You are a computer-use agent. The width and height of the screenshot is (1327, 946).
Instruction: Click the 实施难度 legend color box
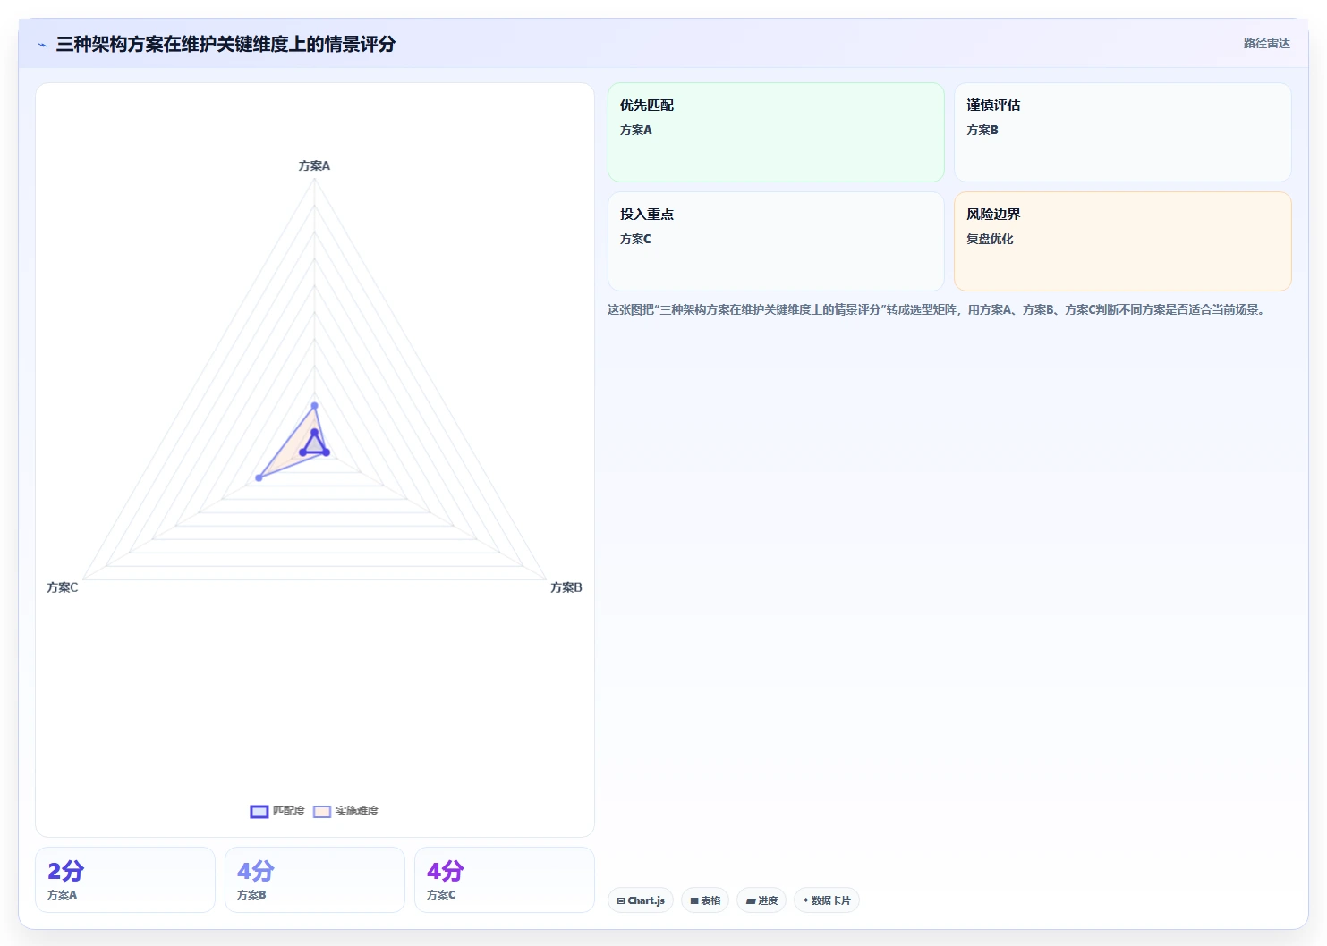click(x=322, y=812)
